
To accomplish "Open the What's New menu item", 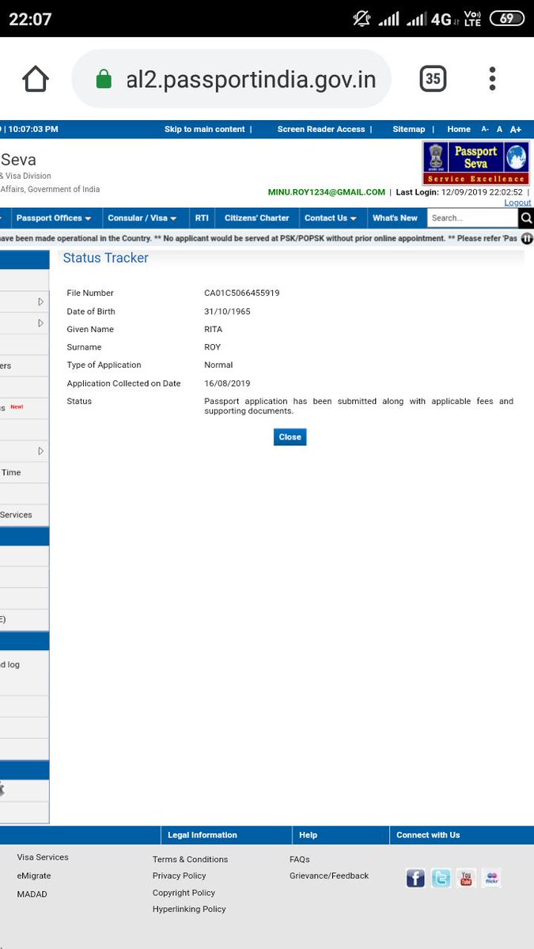I will point(395,217).
